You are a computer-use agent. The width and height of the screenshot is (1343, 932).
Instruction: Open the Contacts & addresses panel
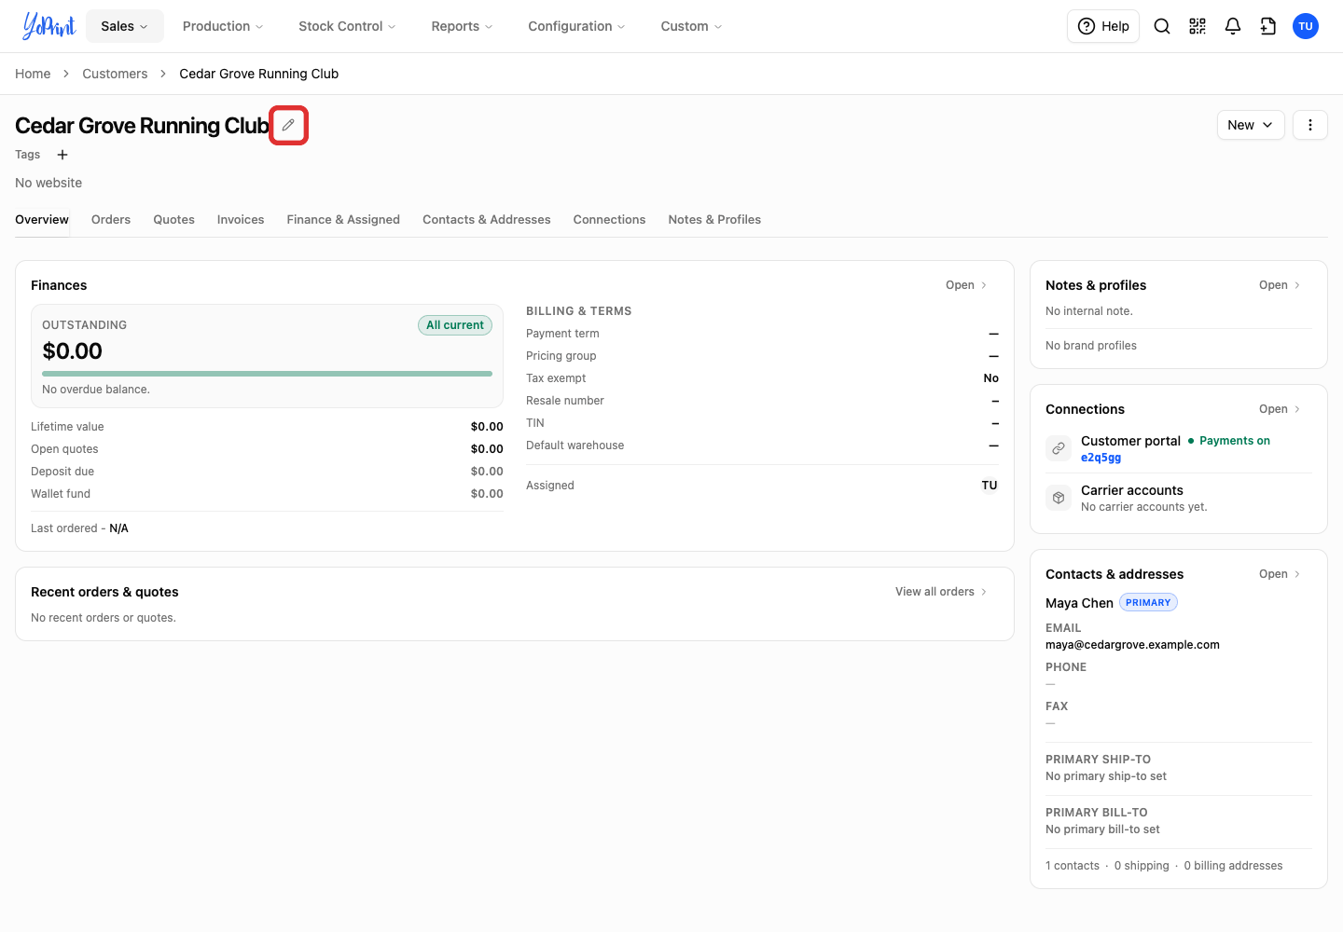coord(1280,574)
